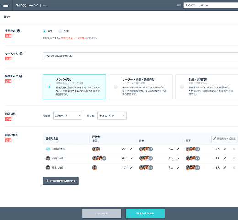
Task: Click help icon beside サーベイ名 label
Action: click(x=21, y=54)
